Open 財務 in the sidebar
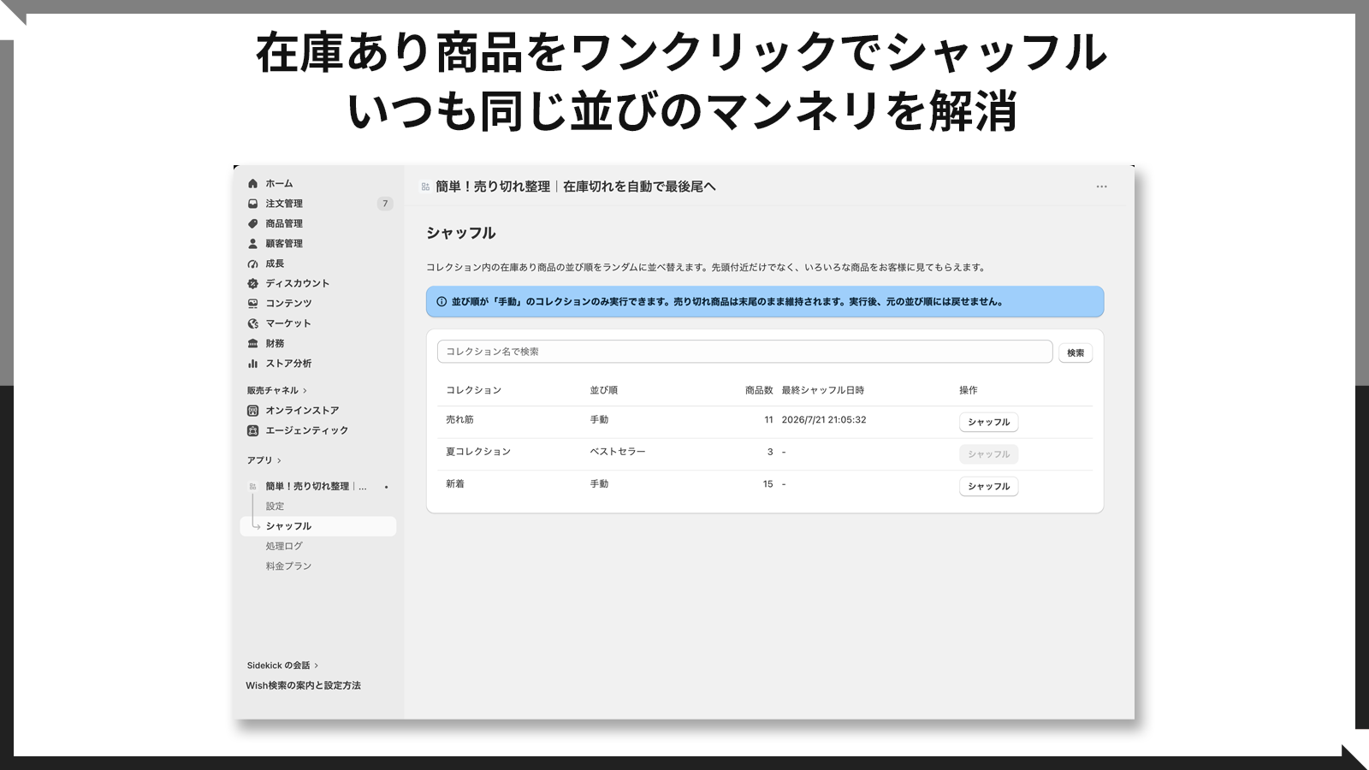1369x770 pixels. coord(275,343)
